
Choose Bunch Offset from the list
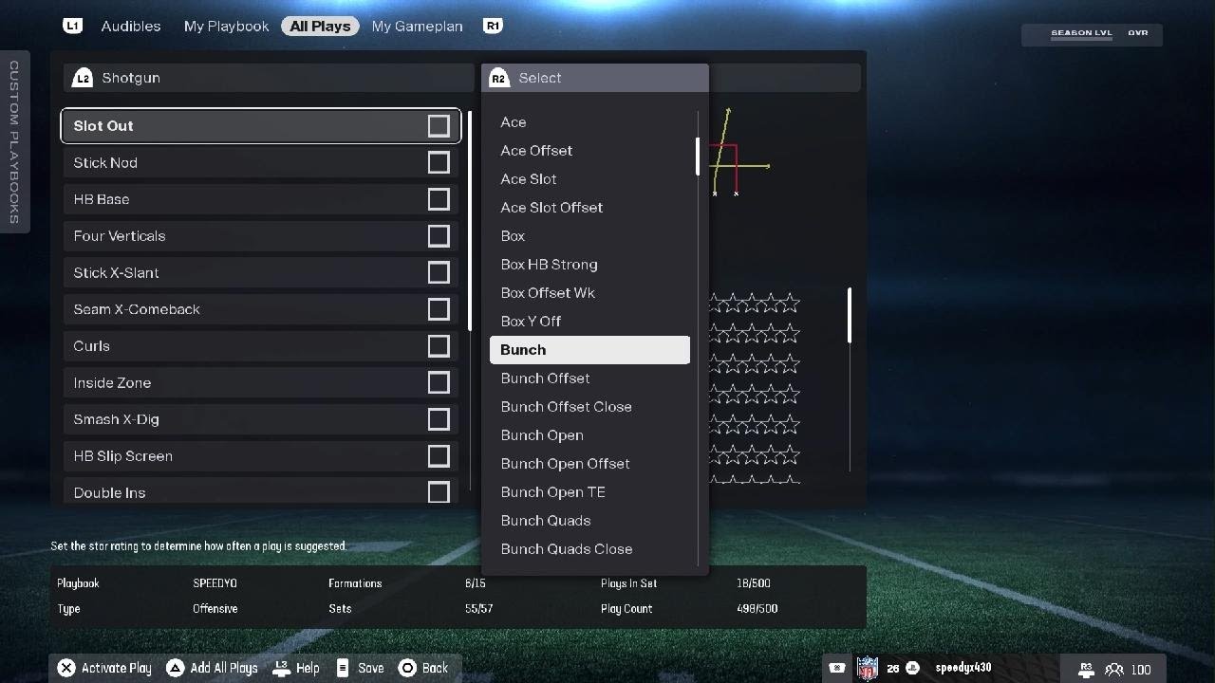pyautogui.click(x=589, y=378)
